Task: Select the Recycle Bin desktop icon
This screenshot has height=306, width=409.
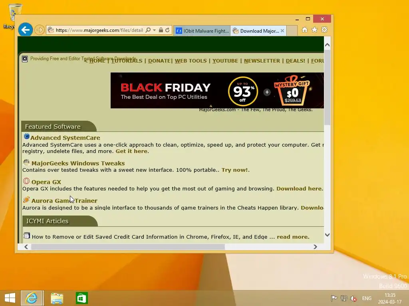Action: 10,16
